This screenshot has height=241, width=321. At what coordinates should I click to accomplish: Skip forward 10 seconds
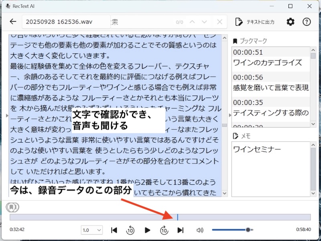tap(164, 230)
